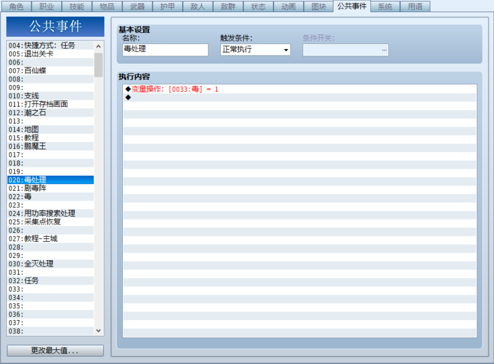Select the empty command line below 变量操作
This screenshot has width=494, height=364.
point(300,97)
